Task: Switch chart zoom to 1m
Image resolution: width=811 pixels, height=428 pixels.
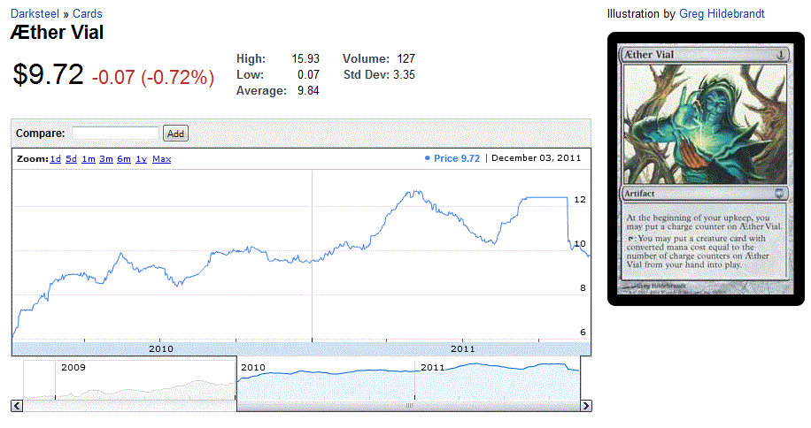Action: click(89, 159)
